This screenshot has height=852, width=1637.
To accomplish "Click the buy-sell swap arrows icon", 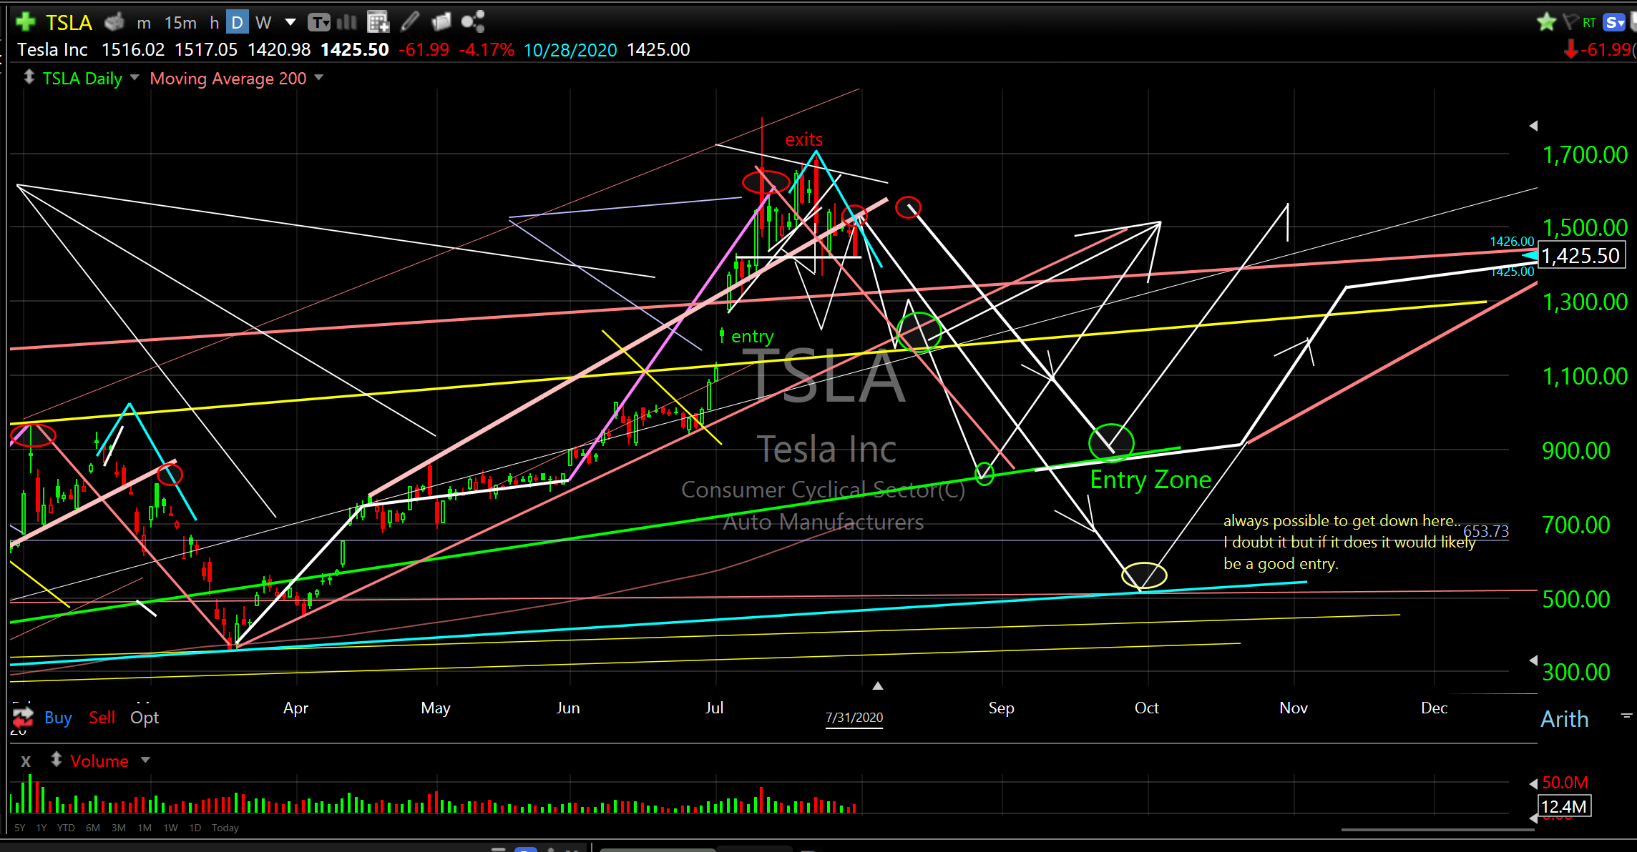I will point(23,717).
